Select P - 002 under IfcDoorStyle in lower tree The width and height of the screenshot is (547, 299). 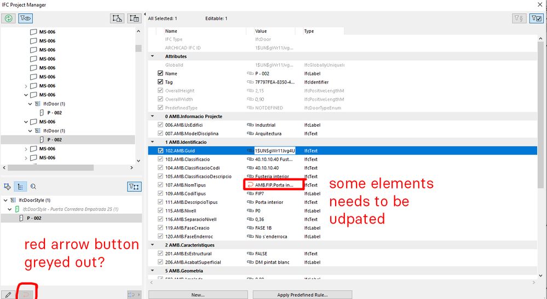(34, 218)
